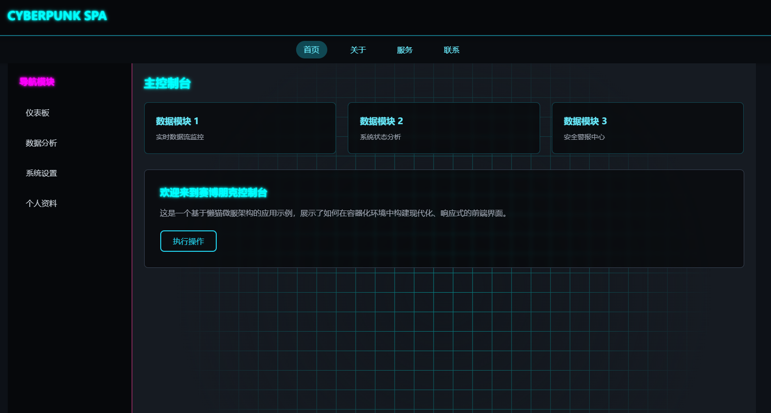771x413 pixels.
Task: Open the 关于 navigation tab
Action: (x=358, y=50)
